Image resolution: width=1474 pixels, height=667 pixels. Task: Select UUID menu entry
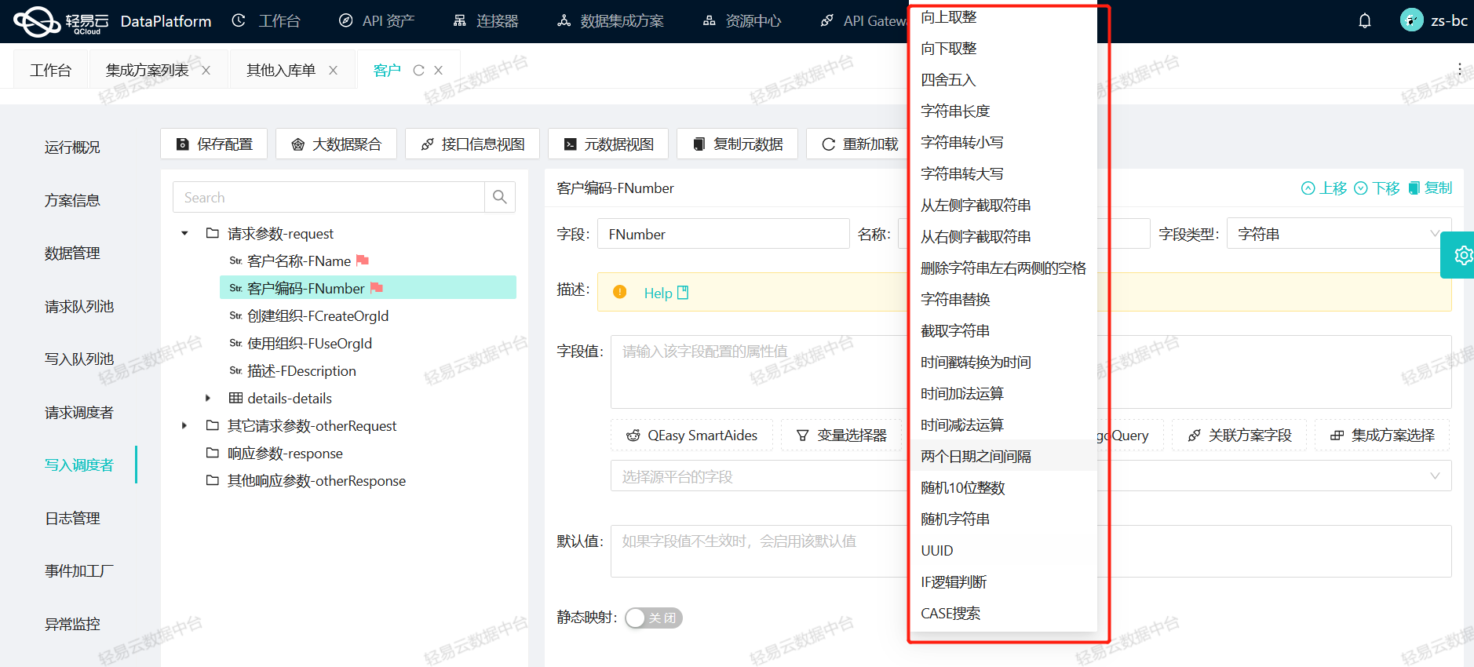tap(1002, 550)
